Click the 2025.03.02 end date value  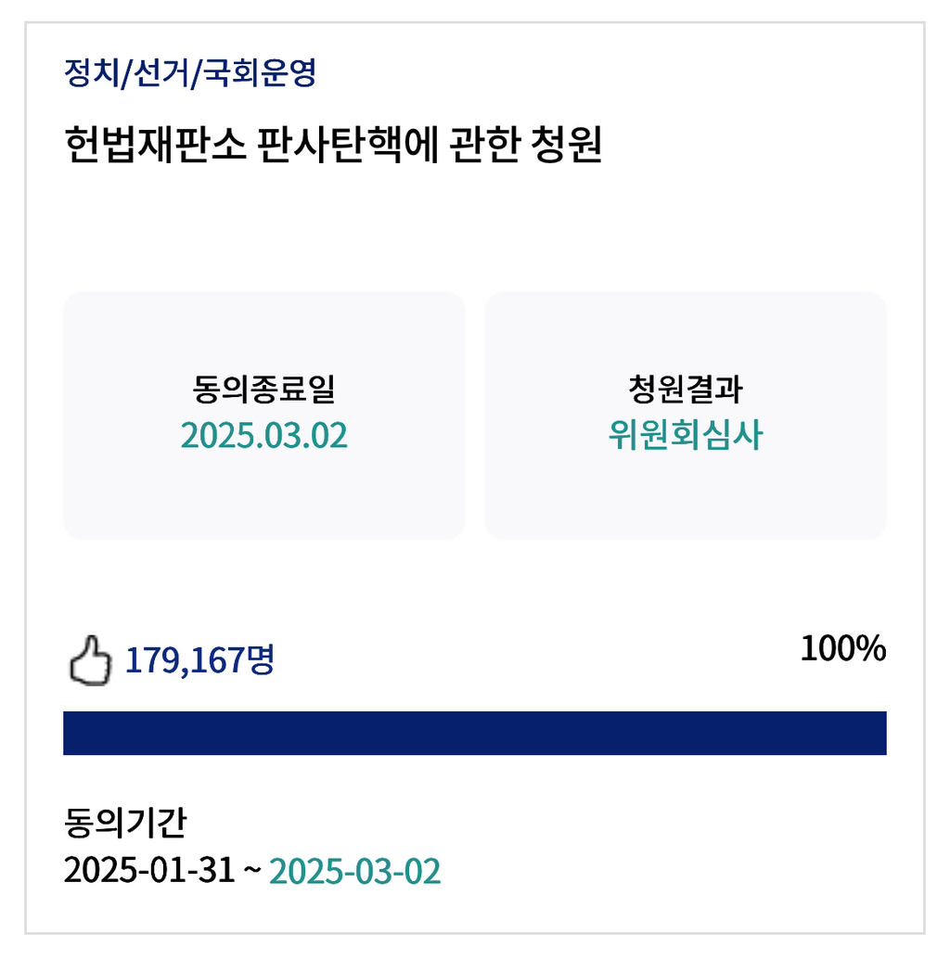coord(264,436)
